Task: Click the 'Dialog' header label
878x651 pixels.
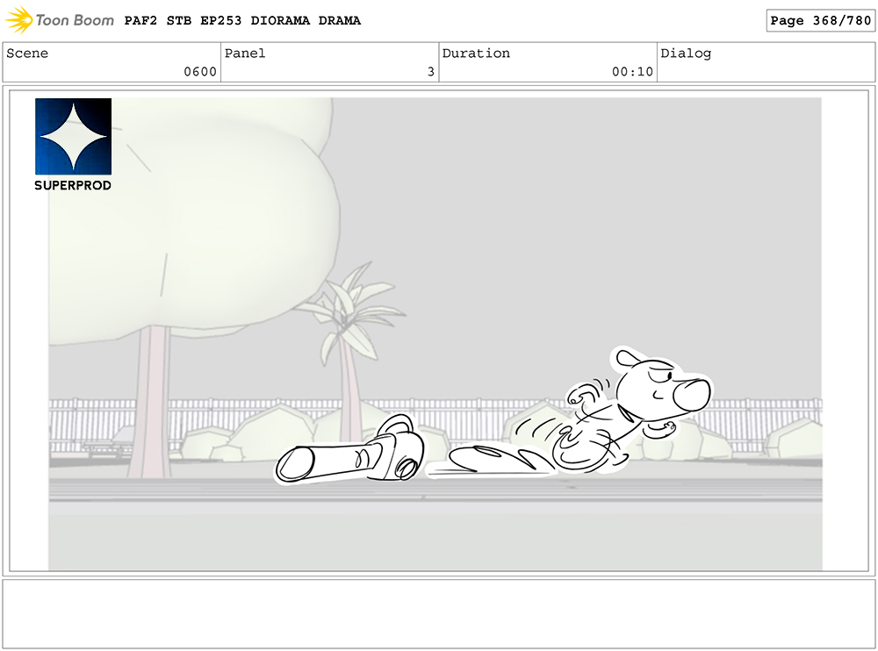Action: 686,54
